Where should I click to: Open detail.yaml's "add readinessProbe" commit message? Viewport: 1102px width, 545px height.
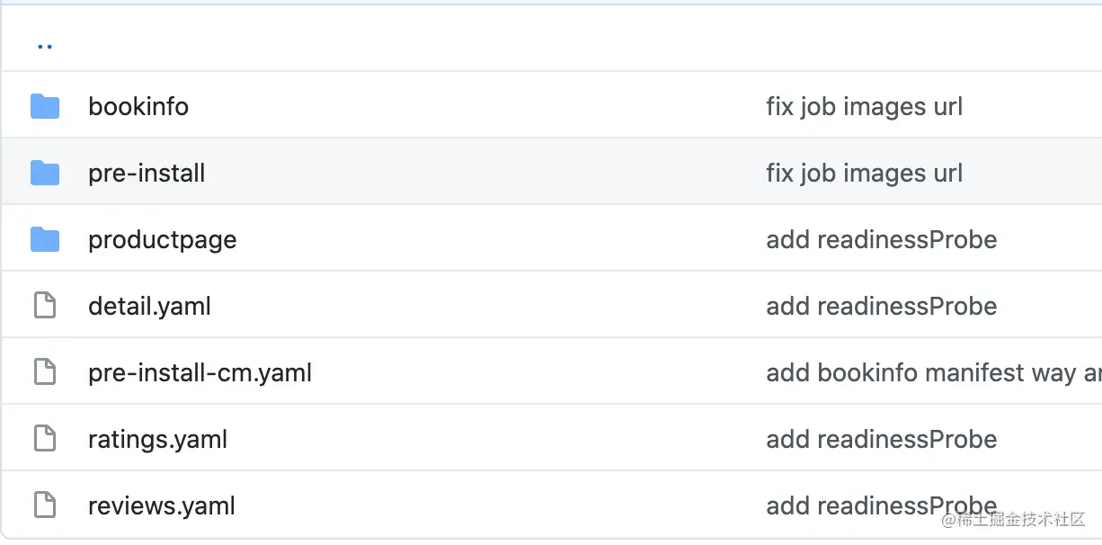pyautogui.click(x=881, y=307)
